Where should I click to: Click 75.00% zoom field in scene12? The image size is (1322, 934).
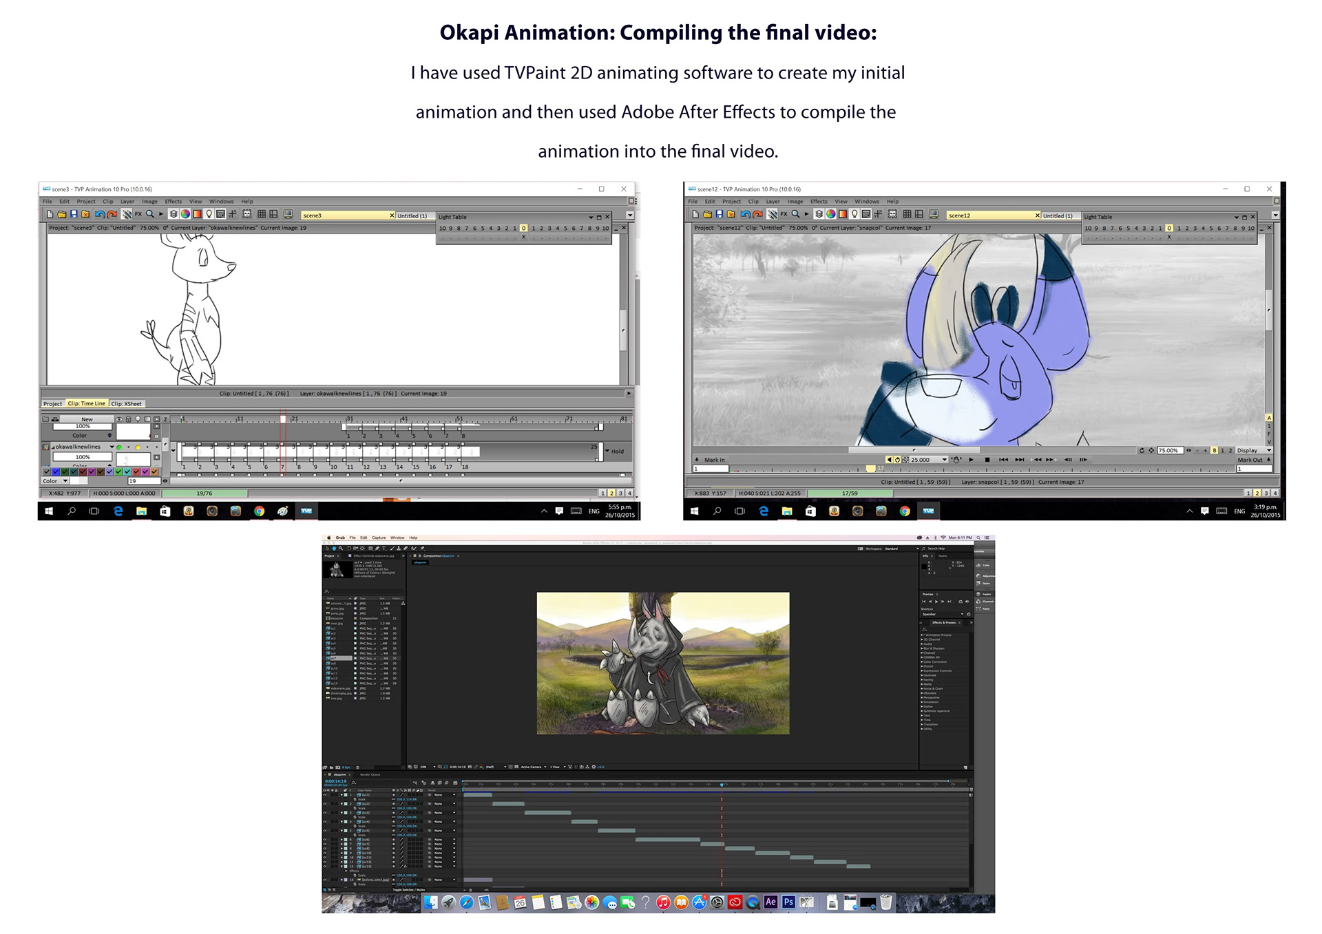(x=1171, y=450)
